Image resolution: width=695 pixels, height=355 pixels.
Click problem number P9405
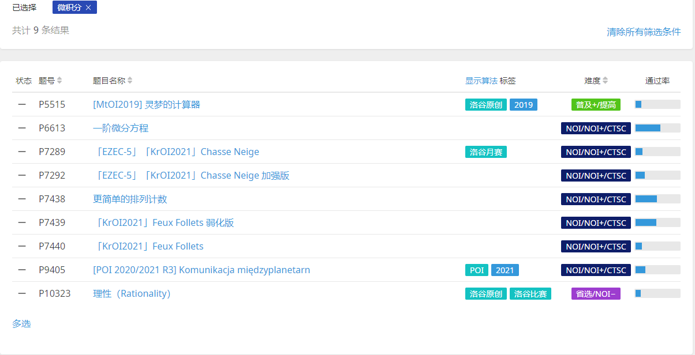tap(52, 270)
